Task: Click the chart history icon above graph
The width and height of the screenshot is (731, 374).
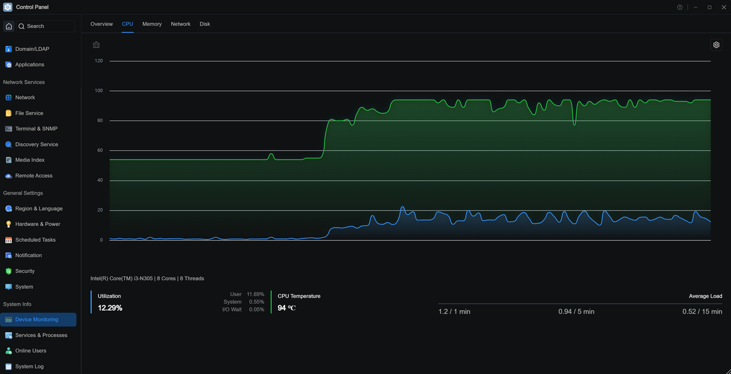Action: pos(97,45)
